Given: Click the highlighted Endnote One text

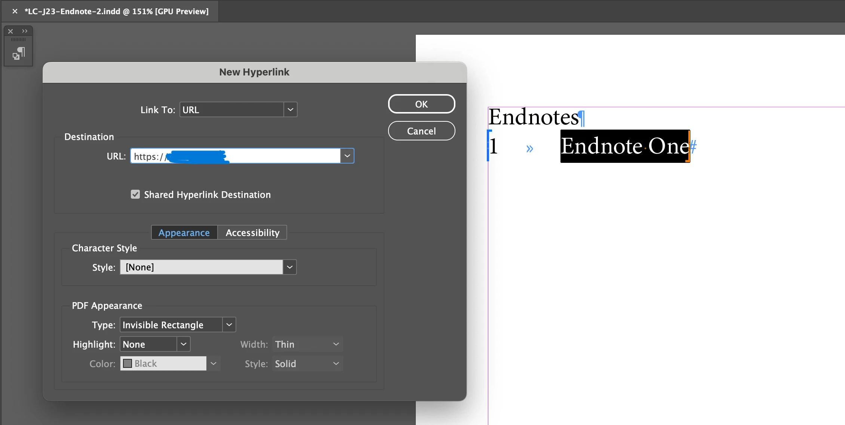Looking at the screenshot, I should pyautogui.click(x=624, y=146).
